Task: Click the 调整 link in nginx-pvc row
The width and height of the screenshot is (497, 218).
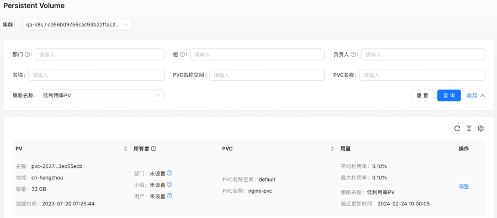Action: coord(464,187)
